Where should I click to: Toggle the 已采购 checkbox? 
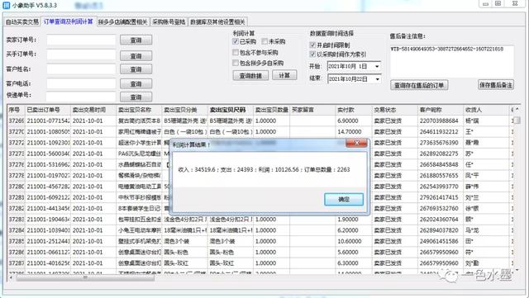pos(236,41)
